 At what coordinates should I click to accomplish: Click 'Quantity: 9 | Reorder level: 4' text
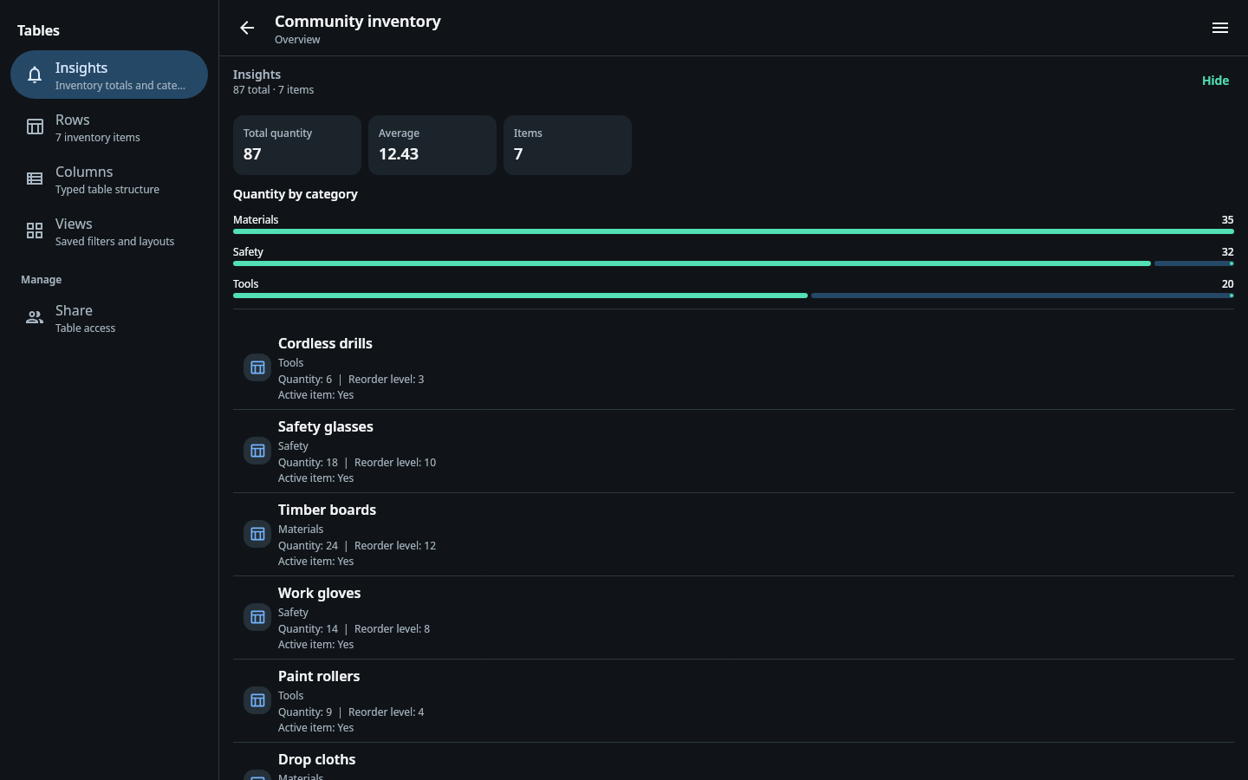coord(351,712)
